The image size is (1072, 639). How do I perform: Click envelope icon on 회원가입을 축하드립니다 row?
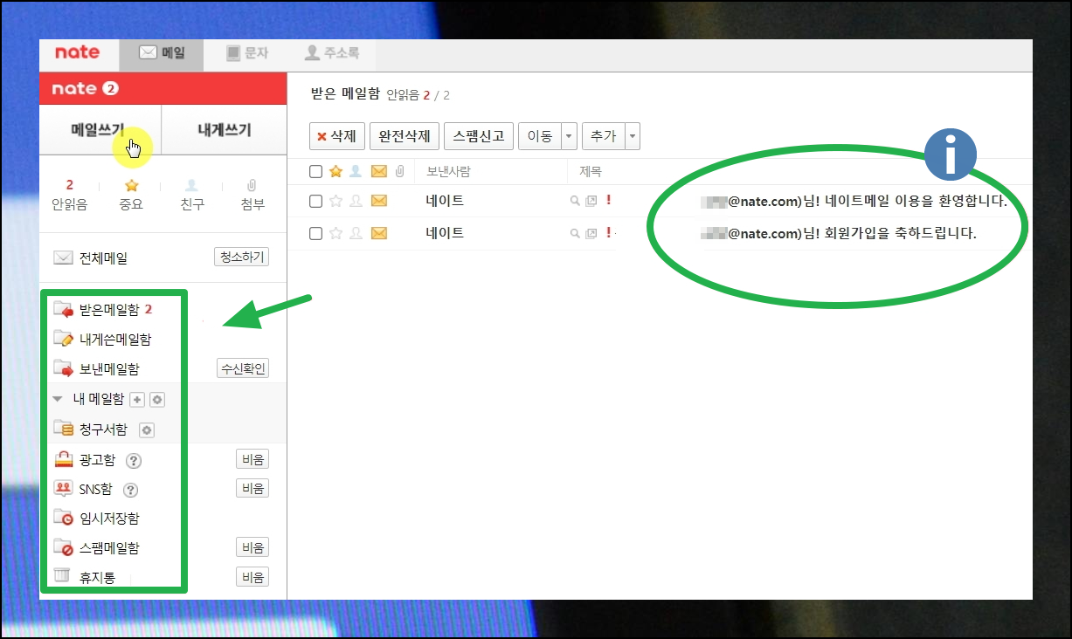(x=379, y=233)
